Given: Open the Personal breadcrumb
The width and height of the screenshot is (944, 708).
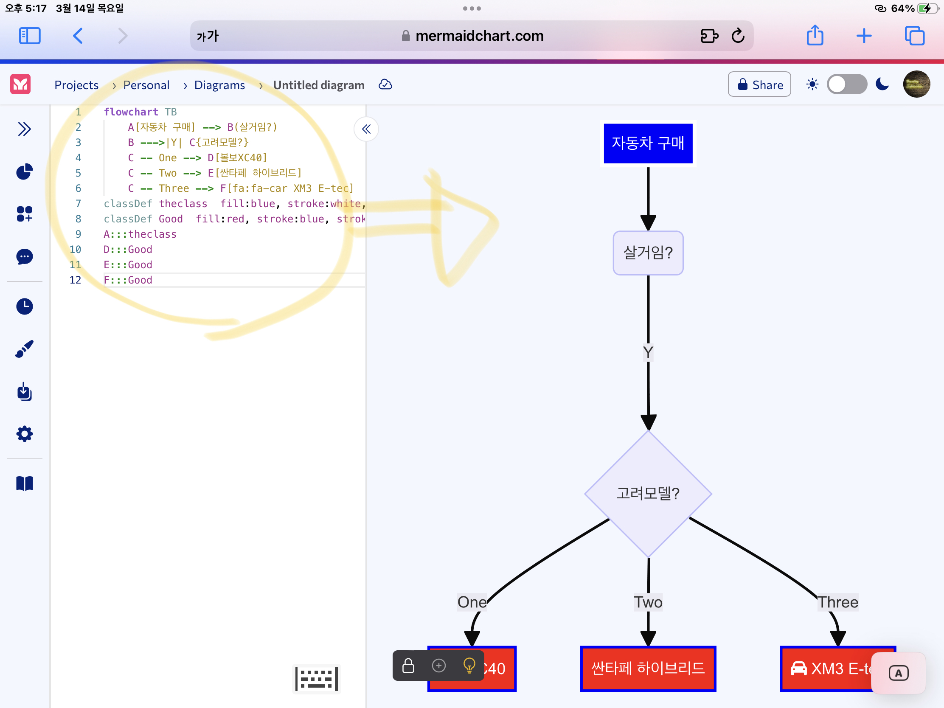Looking at the screenshot, I should [146, 85].
